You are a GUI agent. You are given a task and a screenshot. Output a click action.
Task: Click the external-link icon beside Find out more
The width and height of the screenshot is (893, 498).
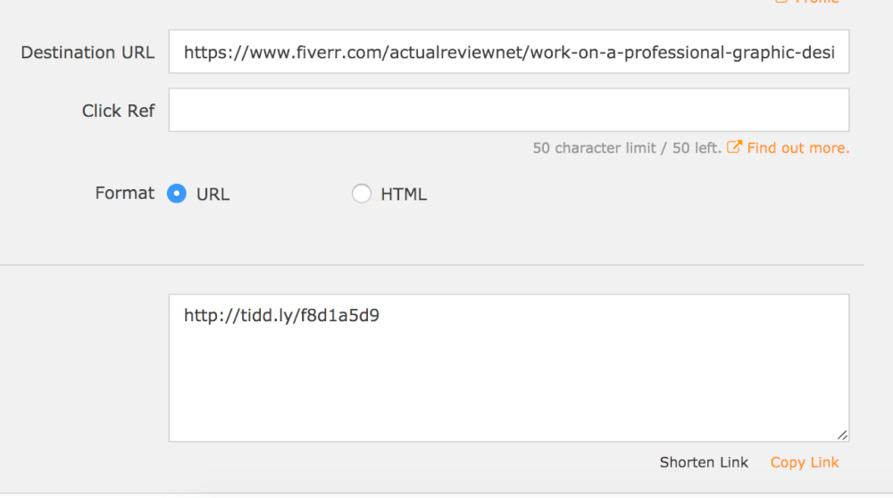[x=734, y=147]
